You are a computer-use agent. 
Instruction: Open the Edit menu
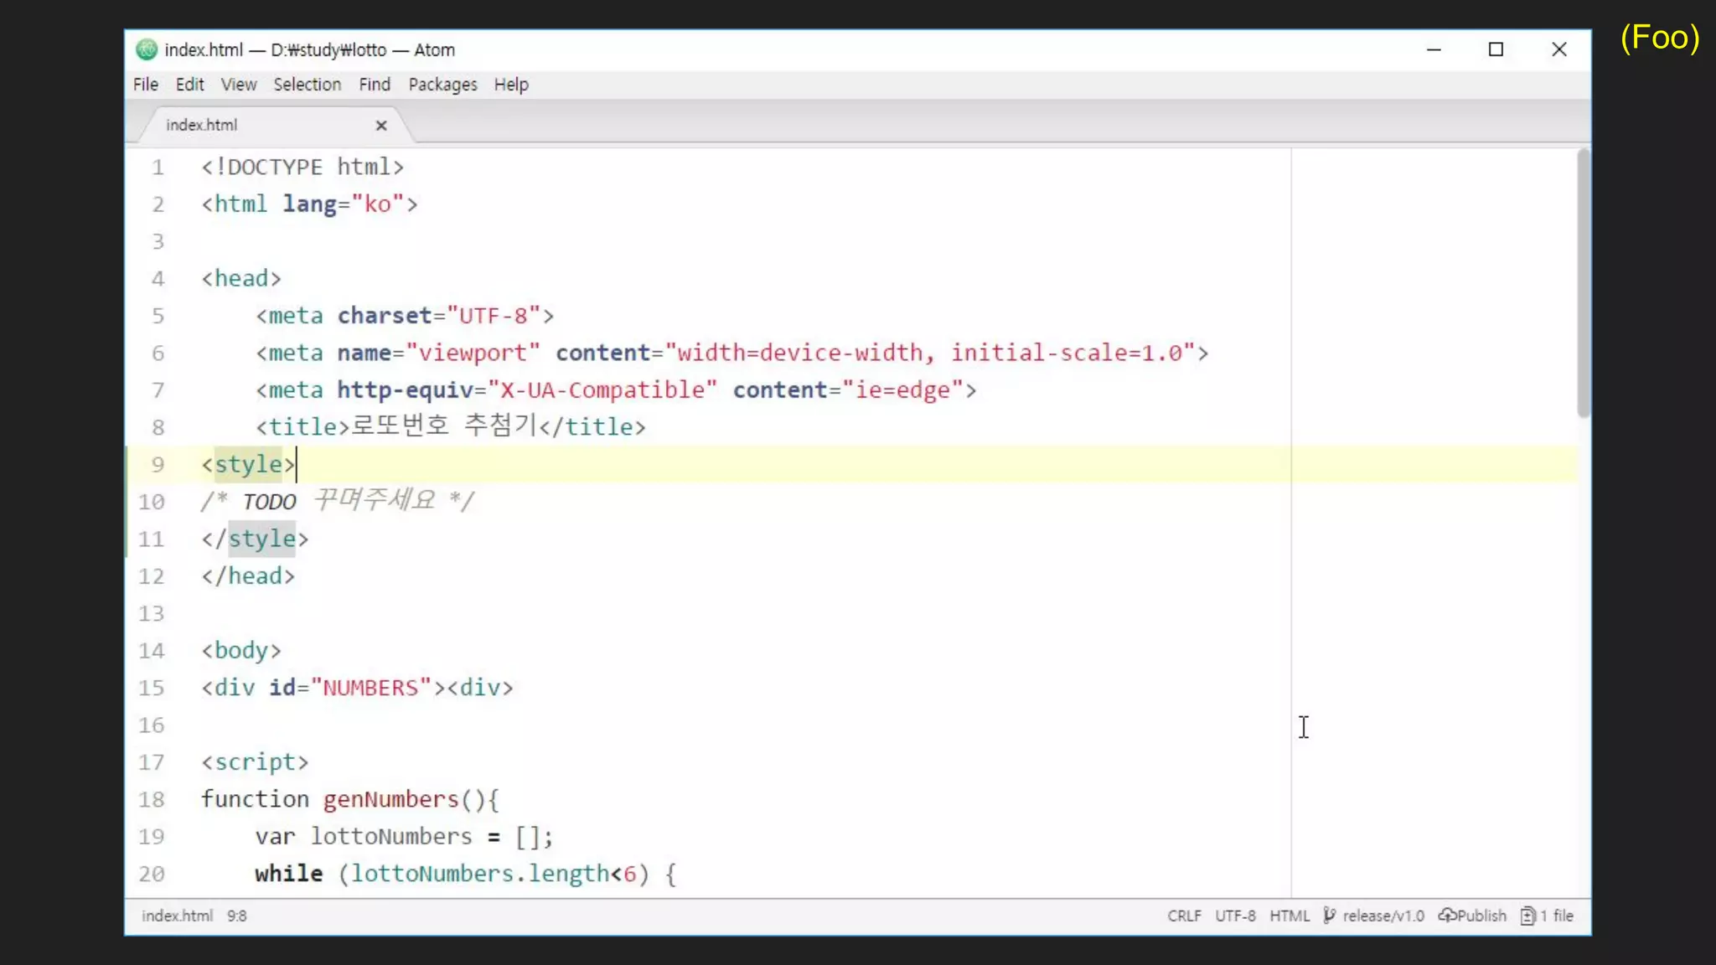click(189, 85)
